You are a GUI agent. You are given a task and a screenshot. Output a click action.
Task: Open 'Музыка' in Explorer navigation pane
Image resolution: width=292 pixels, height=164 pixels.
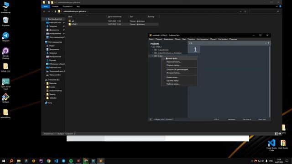click(x=52, y=60)
